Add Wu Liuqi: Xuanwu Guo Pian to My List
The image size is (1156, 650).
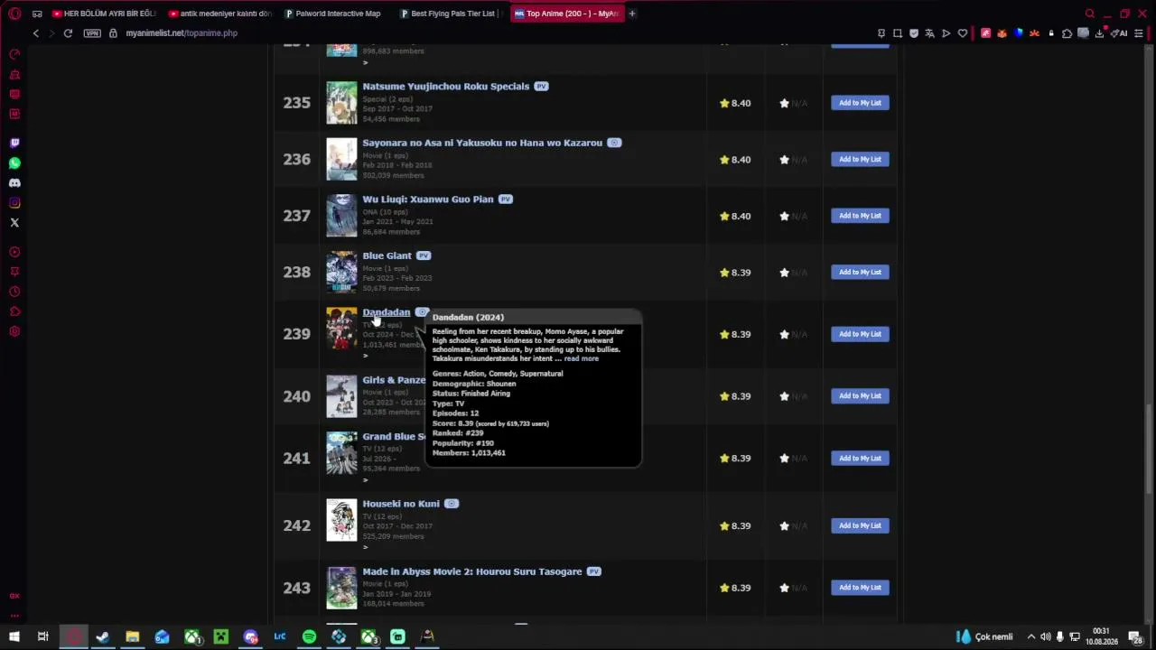(860, 216)
